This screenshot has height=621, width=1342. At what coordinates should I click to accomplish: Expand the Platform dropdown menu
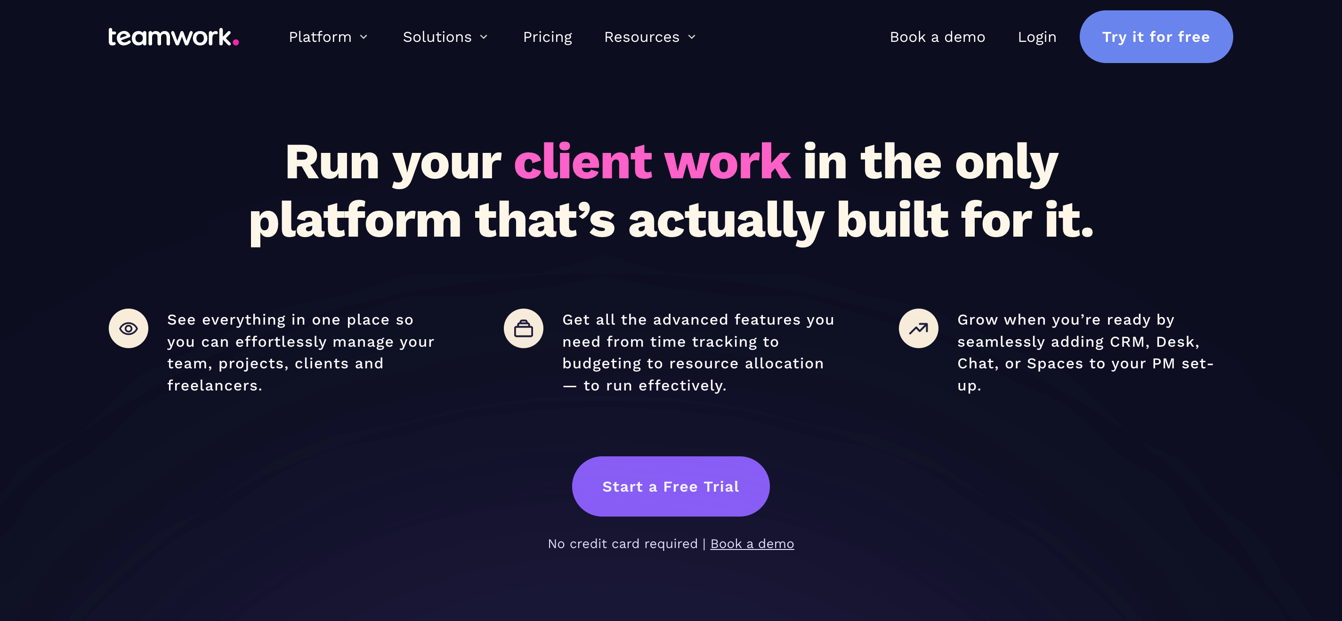click(x=329, y=36)
